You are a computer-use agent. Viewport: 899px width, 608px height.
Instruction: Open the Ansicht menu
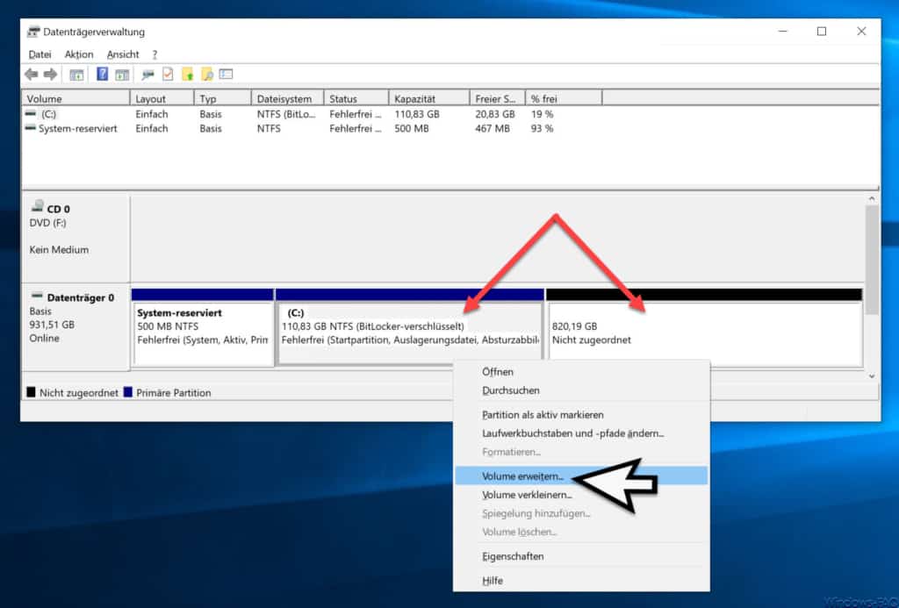click(123, 54)
